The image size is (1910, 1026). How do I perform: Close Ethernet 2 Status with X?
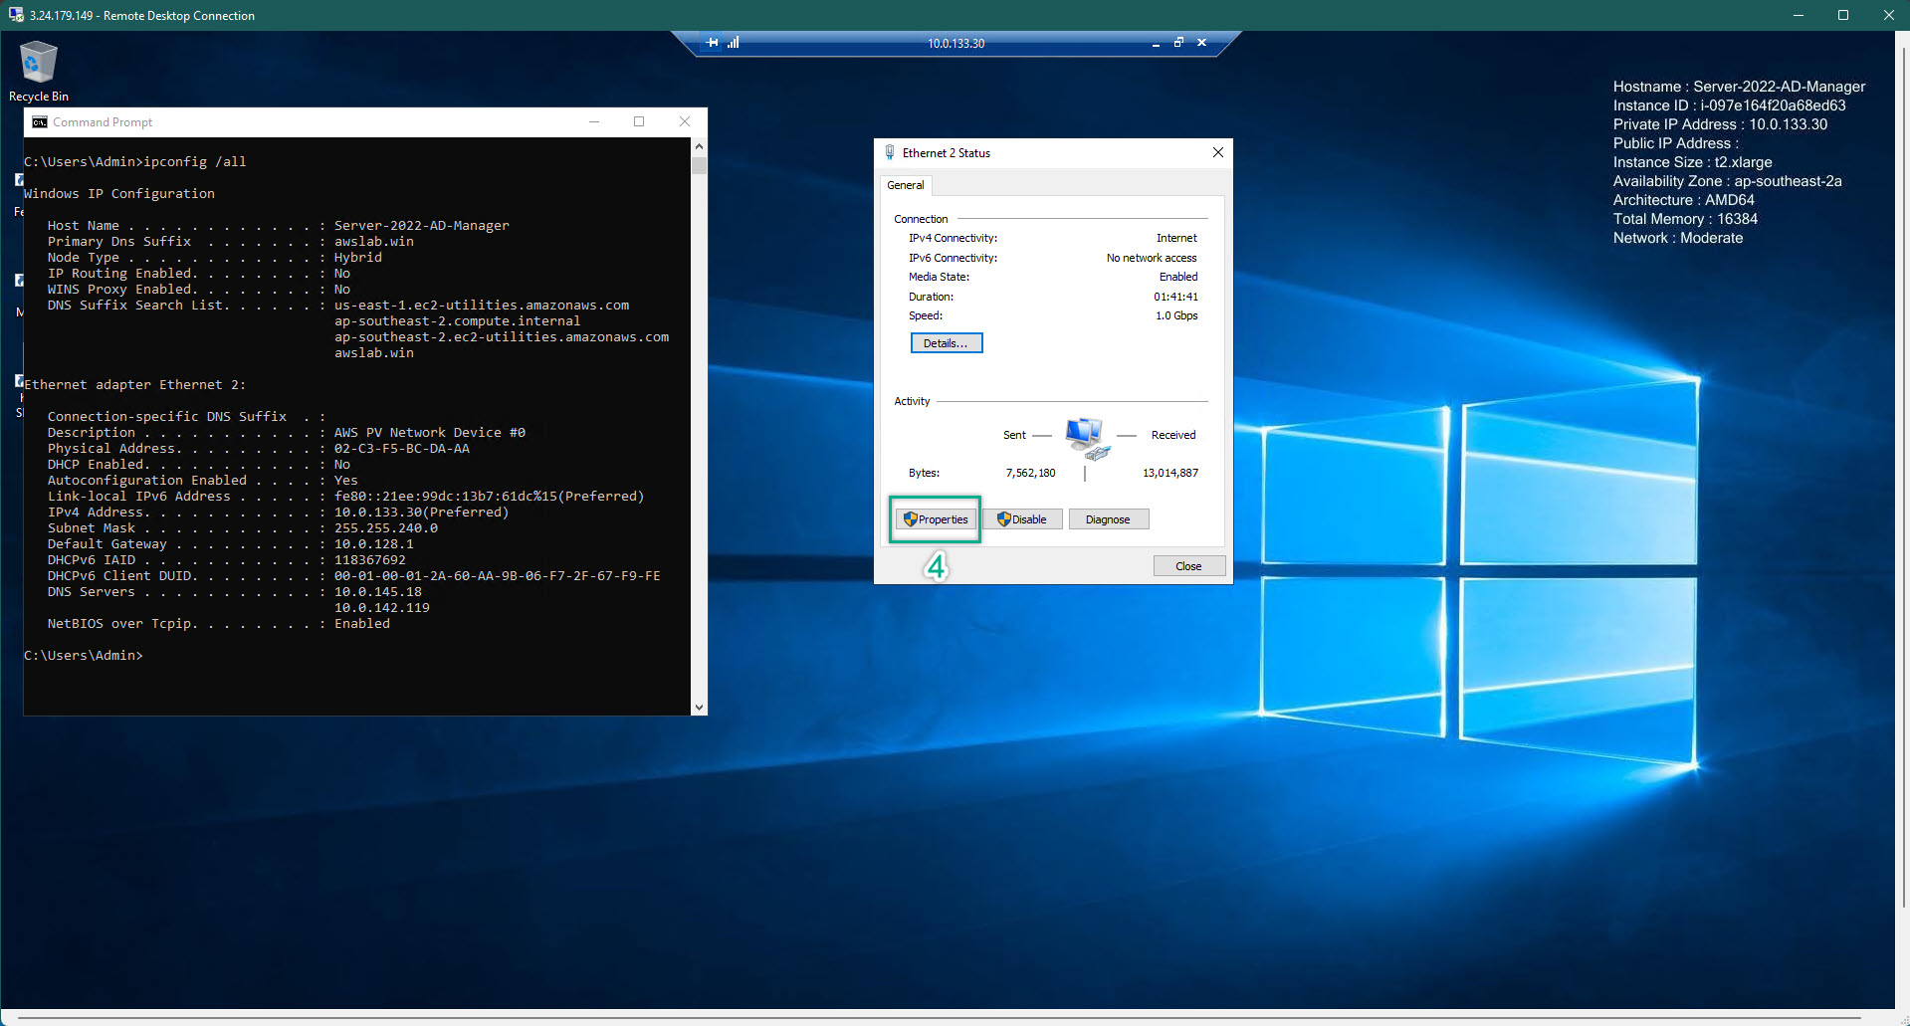[x=1217, y=152]
